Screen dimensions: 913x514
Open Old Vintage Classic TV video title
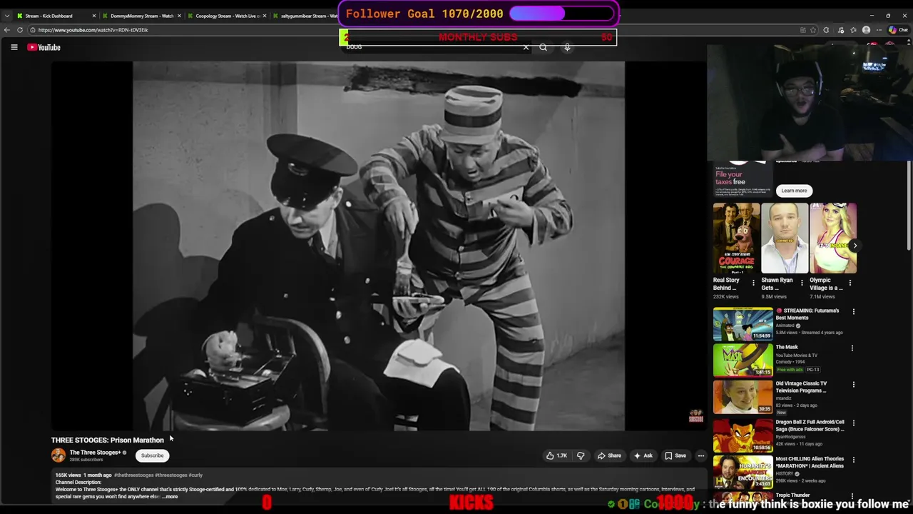(x=801, y=387)
